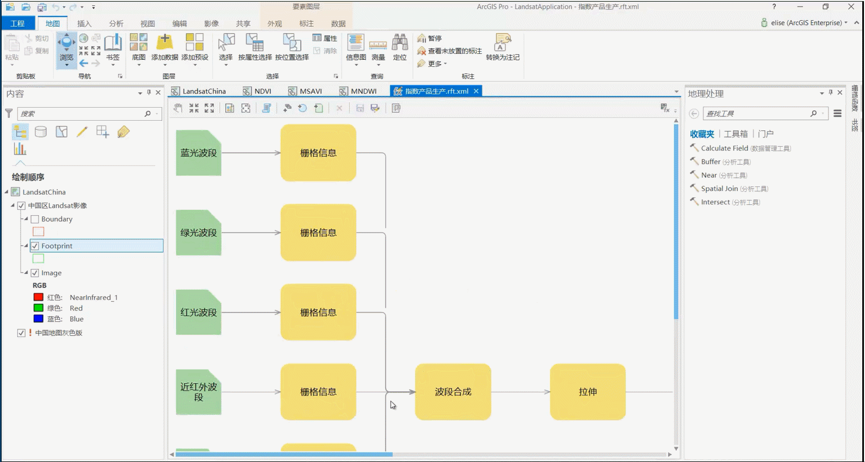
Task: Click the filter funnel icon in Contents
Action: [x=9, y=113]
